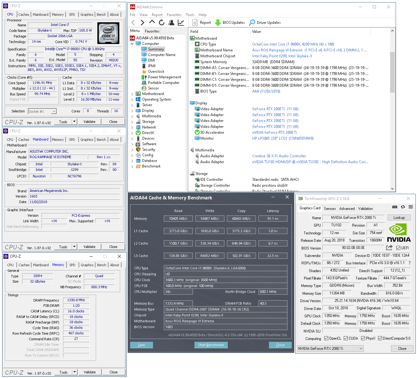The height and width of the screenshot is (378, 417).
Task: Switch to SPD tab in CPU-Z Mainboard window
Action: (x=72, y=140)
